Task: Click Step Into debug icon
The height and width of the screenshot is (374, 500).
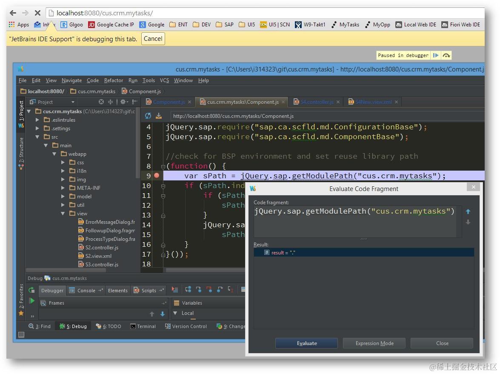Action: (199, 290)
